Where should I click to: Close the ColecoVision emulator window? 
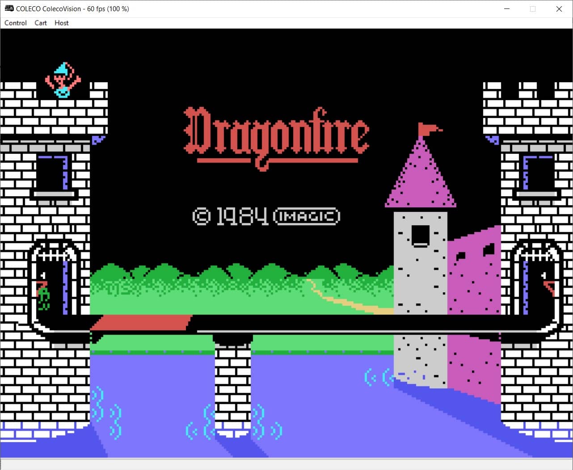pos(559,9)
